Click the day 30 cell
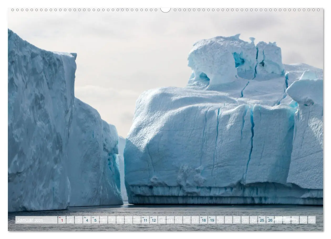 click(303, 220)
